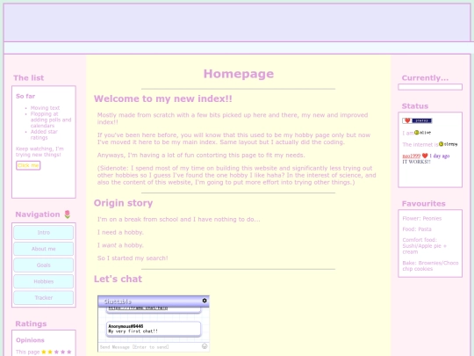Click the 'Ratings' sidebar heading

click(31, 323)
